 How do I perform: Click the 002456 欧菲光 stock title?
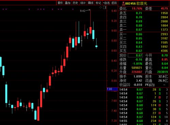(x=136, y=4)
